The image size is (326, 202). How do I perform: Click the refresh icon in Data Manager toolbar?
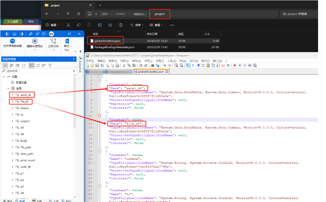point(24,66)
